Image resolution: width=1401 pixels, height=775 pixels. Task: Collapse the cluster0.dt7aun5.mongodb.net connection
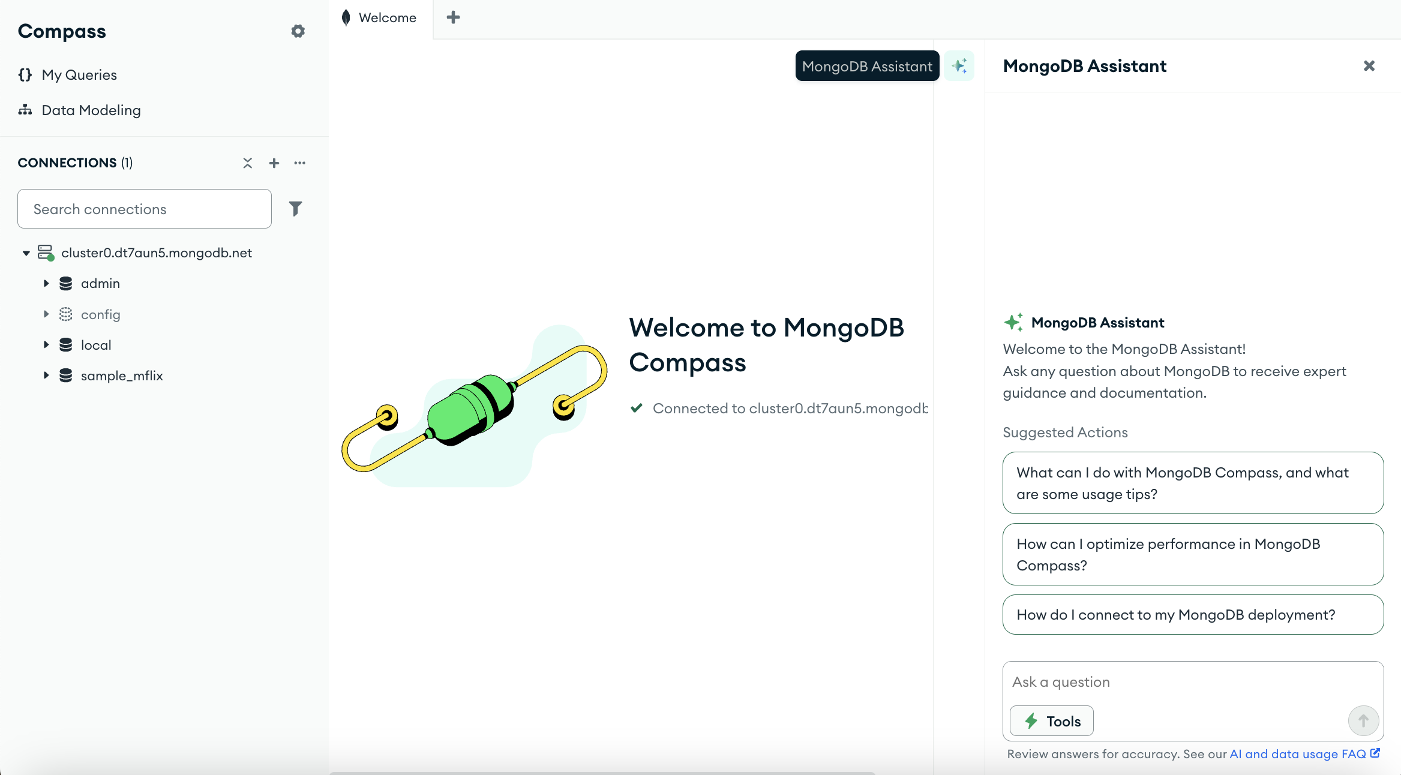26,253
